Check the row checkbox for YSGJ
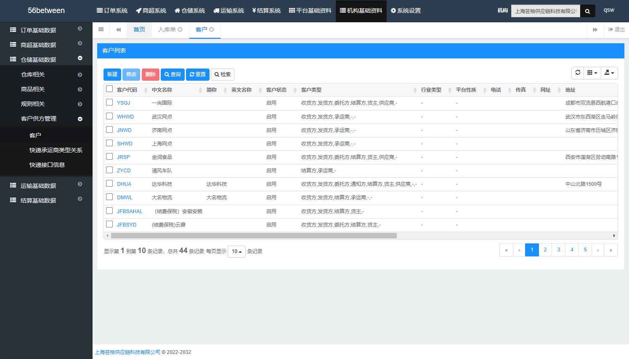 click(x=109, y=102)
